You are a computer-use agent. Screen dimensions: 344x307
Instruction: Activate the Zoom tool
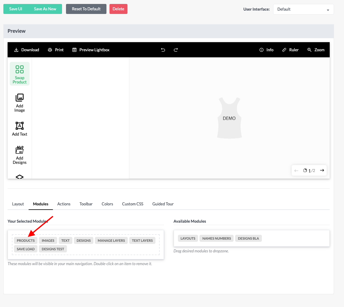316,50
